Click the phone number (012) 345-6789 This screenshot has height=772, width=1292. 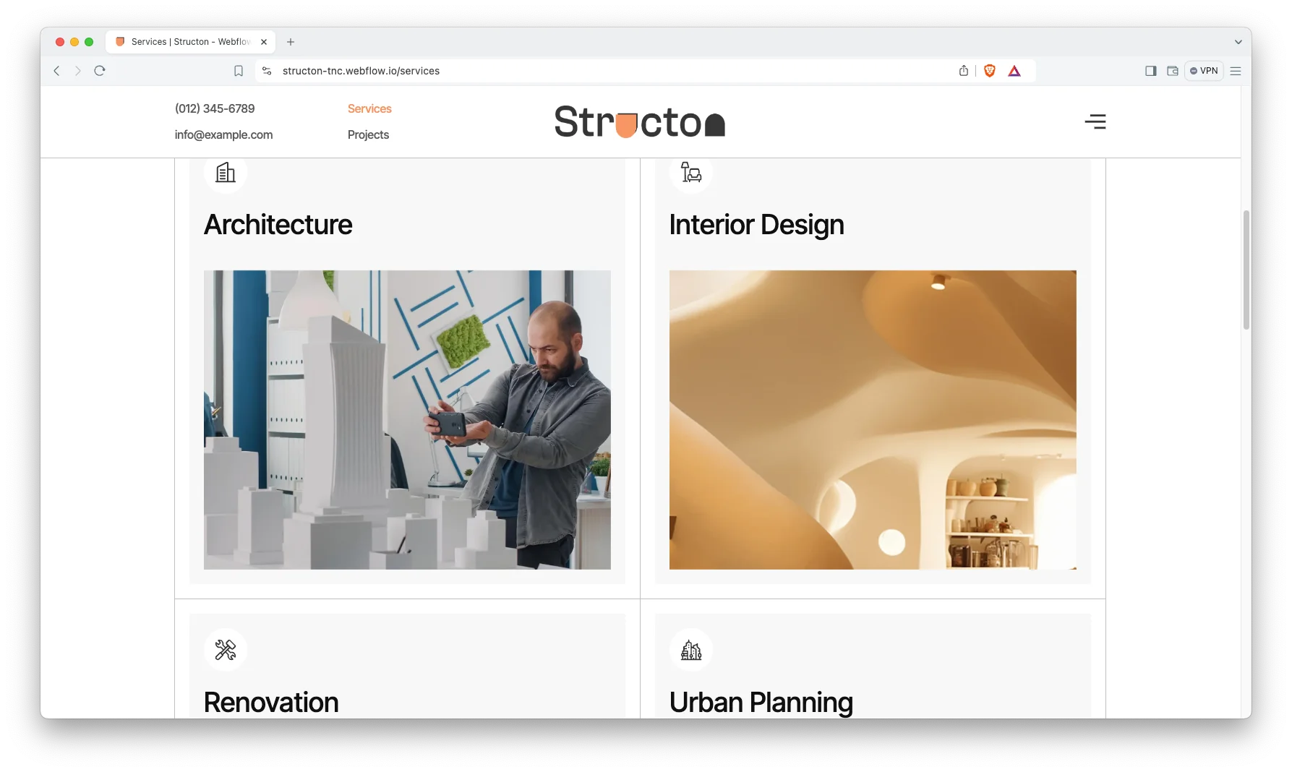pyautogui.click(x=215, y=108)
